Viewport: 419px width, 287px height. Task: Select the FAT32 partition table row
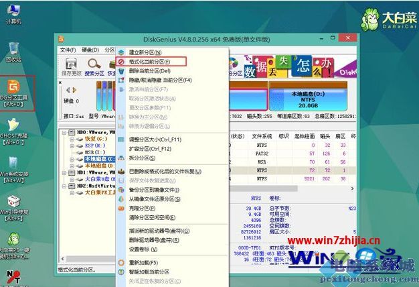click(x=292, y=154)
